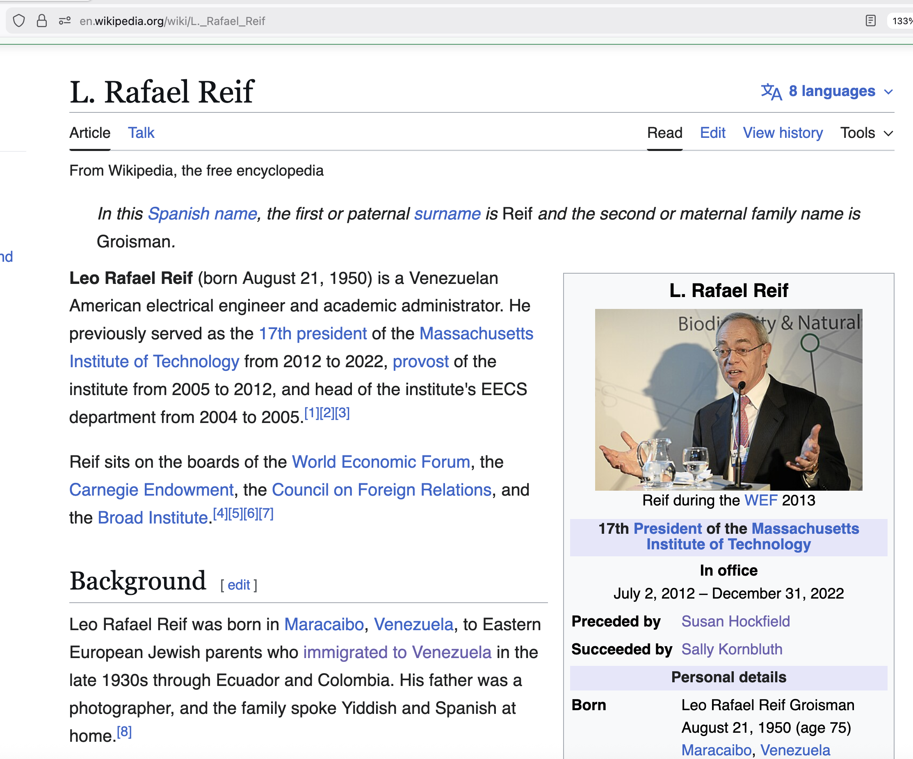Click the 133% zoom level indicator
The width and height of the screenshot is (913, 759).
coord(902,21)
